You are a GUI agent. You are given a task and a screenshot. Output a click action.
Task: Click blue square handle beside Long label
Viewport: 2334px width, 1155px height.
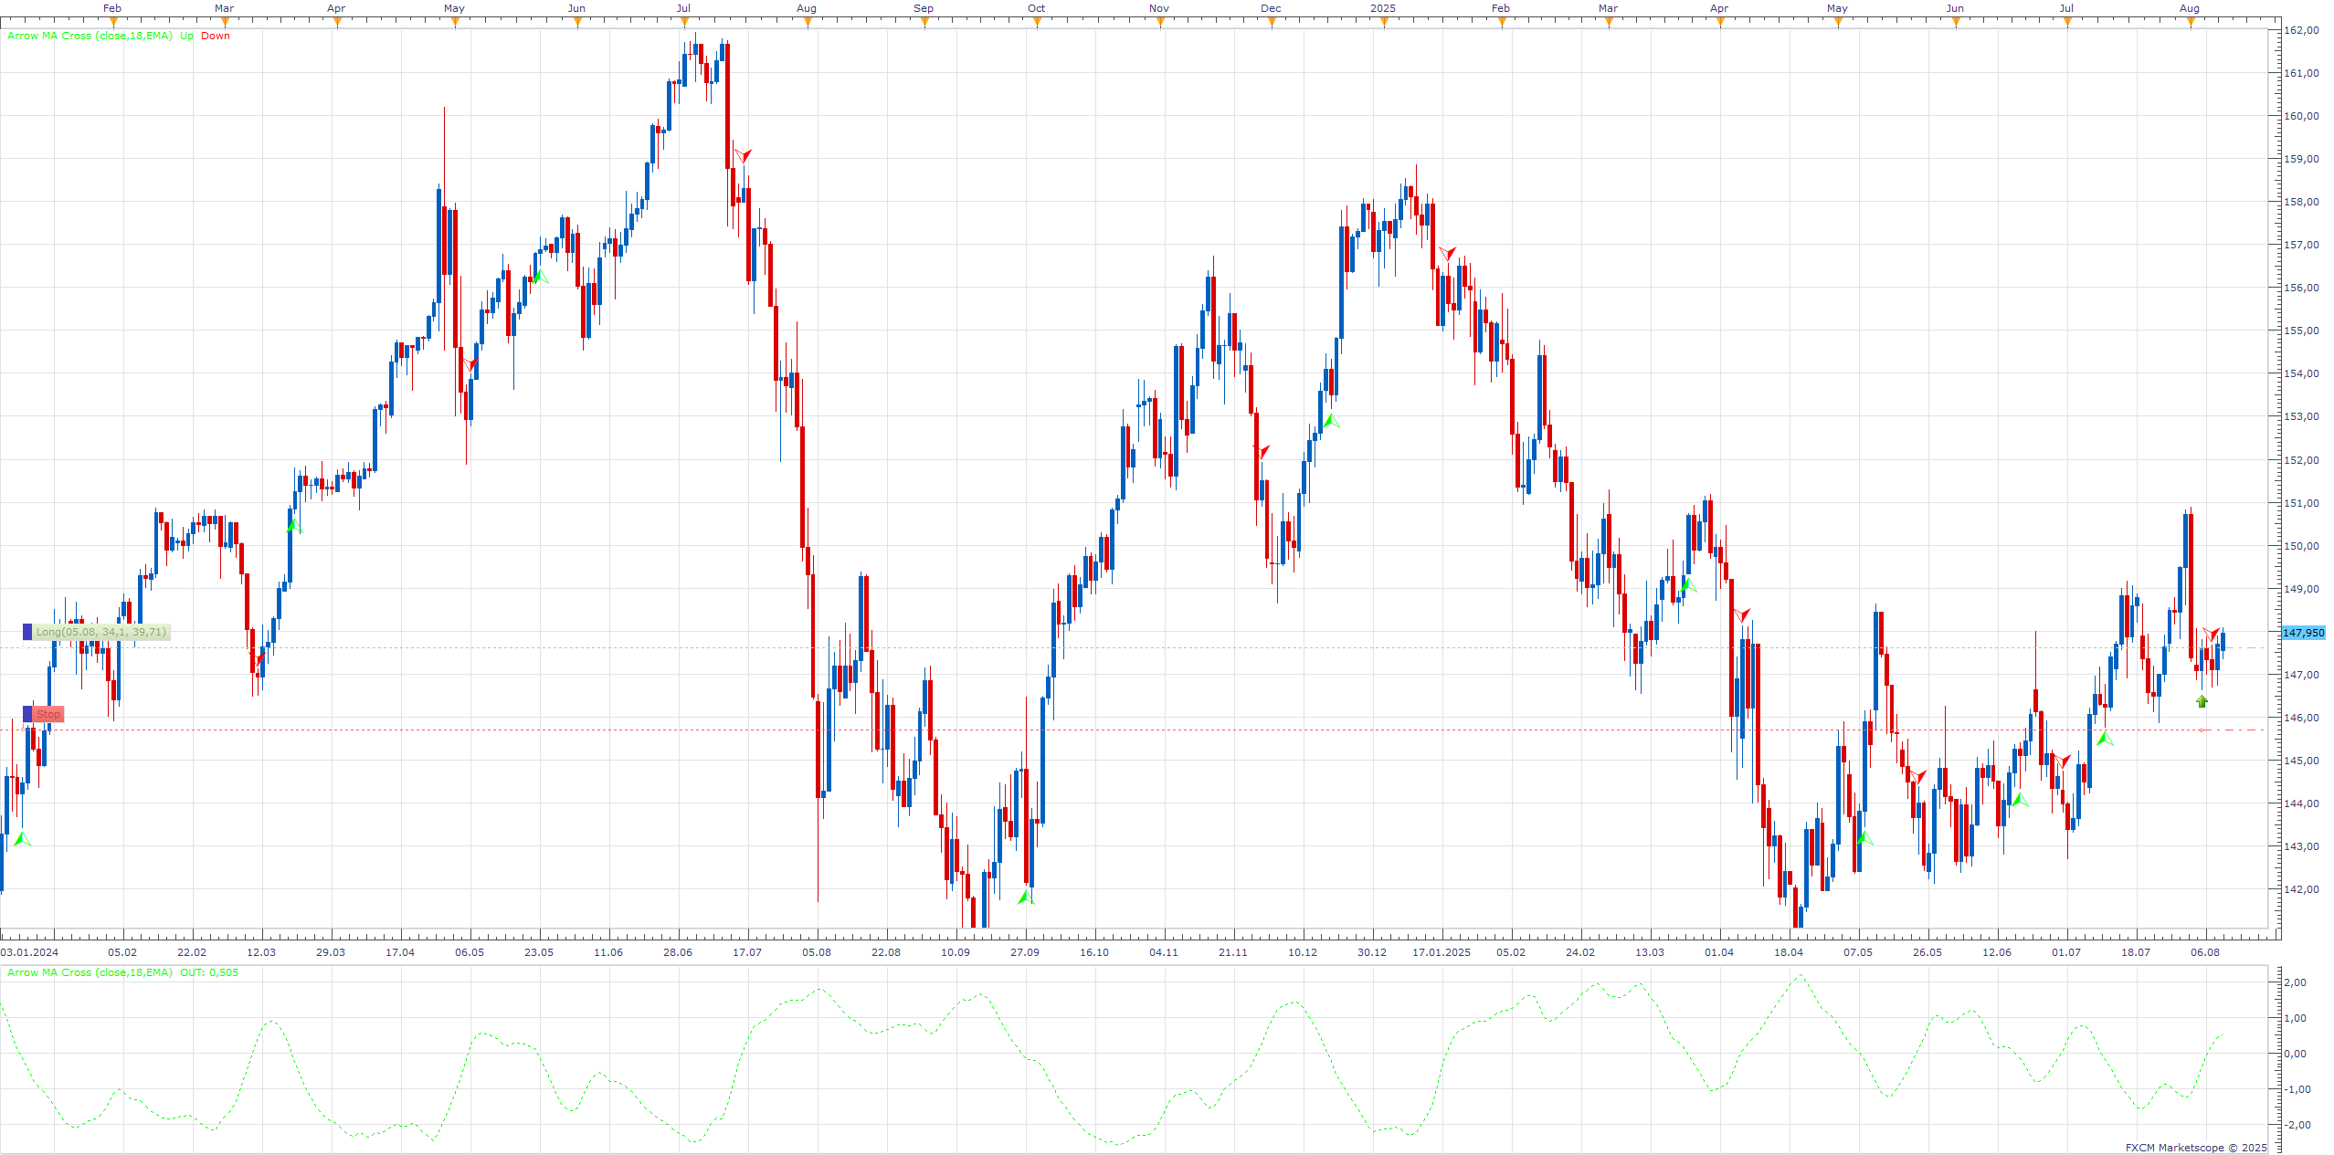(27, 632)
